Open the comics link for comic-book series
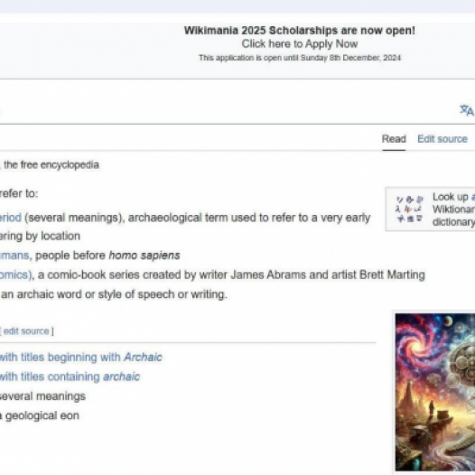This screenshot has width=475, height=475. click(15, 275)
